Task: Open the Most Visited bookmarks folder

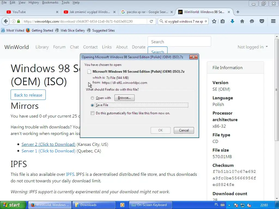Action: click(13, 30)
